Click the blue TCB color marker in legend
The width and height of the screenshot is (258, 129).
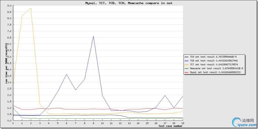[187, 61]
